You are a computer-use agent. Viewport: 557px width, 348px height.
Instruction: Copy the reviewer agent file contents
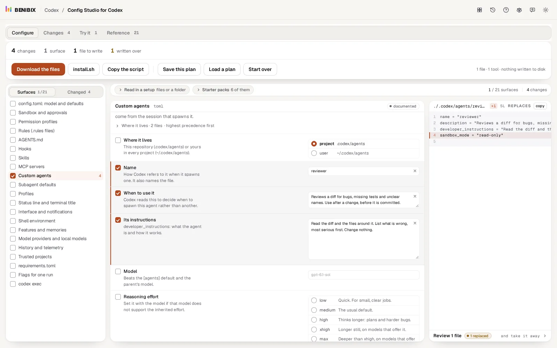pos(540,106)
